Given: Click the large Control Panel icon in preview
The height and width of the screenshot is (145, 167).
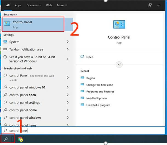Looking at the screenshot, I should coord(119,25).
